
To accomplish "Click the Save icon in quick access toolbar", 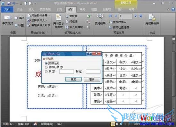I will (x=9, y=4).
